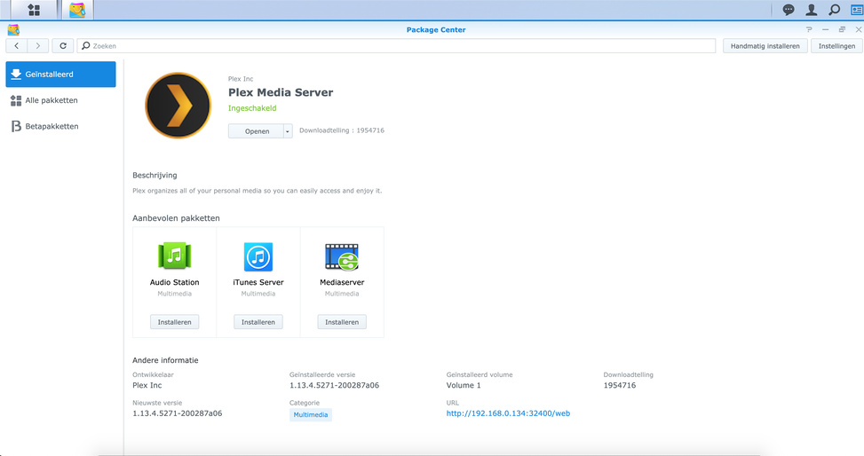Open Betapakketten in sidebar
The width and height of the screenshot is (864, 456).
point(60,126)
